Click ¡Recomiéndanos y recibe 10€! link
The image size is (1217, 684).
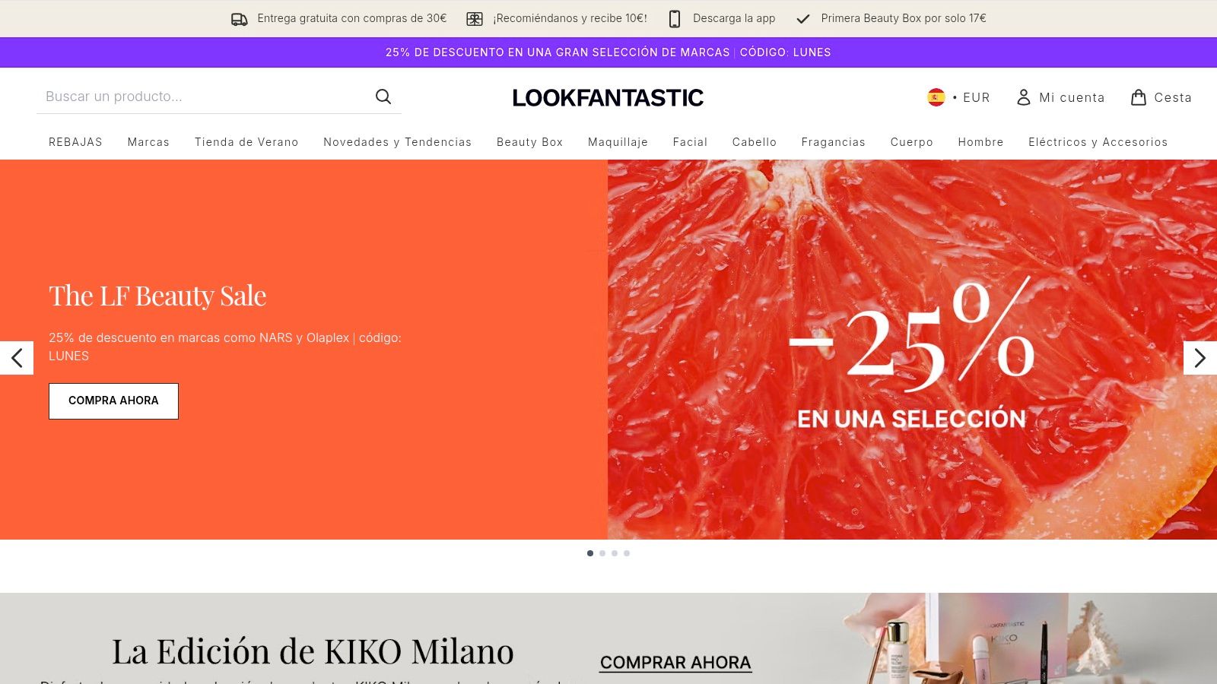[x=570, y=18]
